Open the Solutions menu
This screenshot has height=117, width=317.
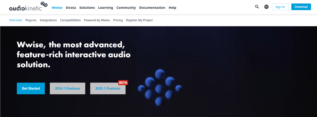[x=87, y=8]
